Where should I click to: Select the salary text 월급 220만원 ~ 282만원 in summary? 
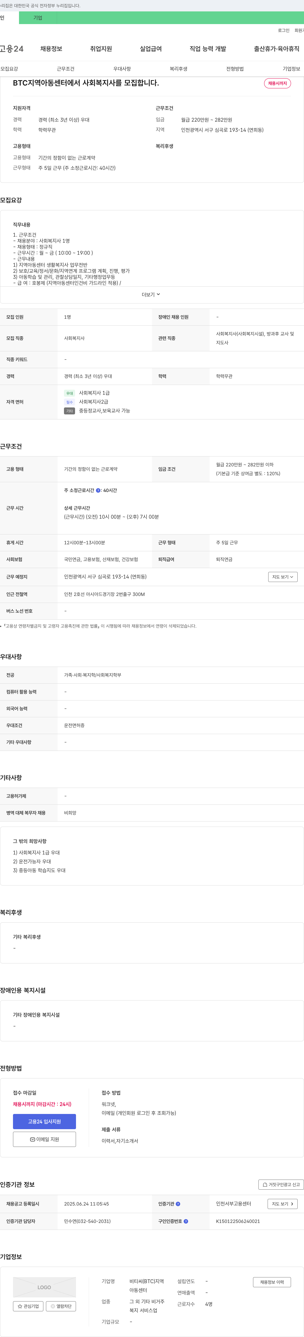point(206,120)
